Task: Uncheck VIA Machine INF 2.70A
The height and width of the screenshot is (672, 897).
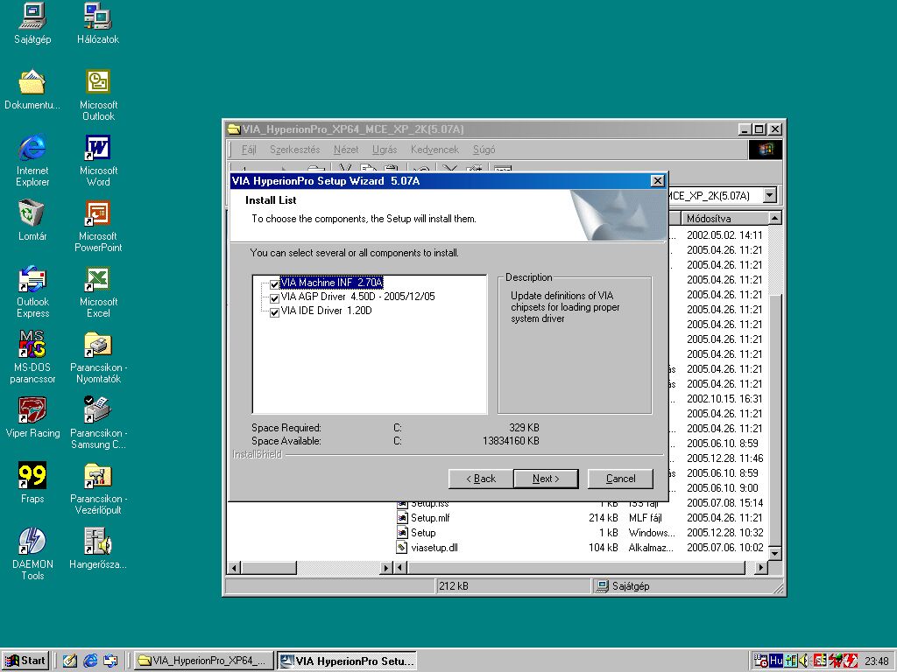Action: [274, 284]
